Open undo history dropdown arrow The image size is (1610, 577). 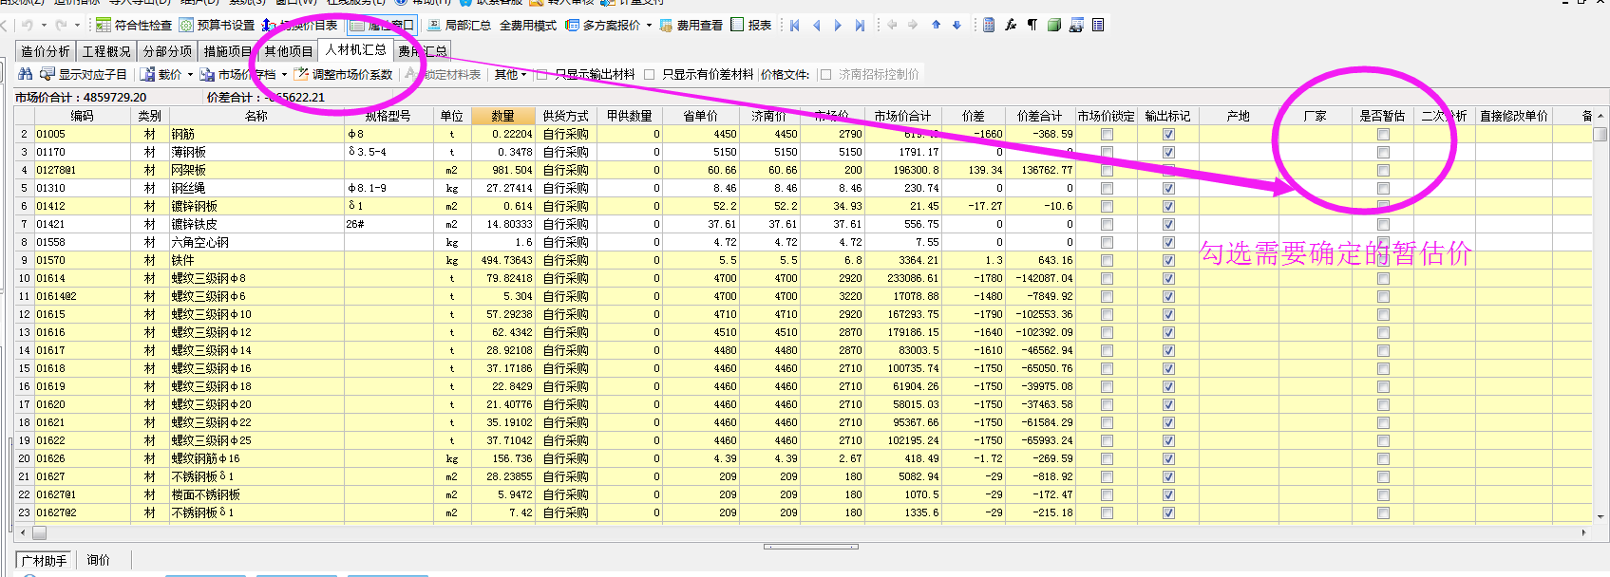44,25
